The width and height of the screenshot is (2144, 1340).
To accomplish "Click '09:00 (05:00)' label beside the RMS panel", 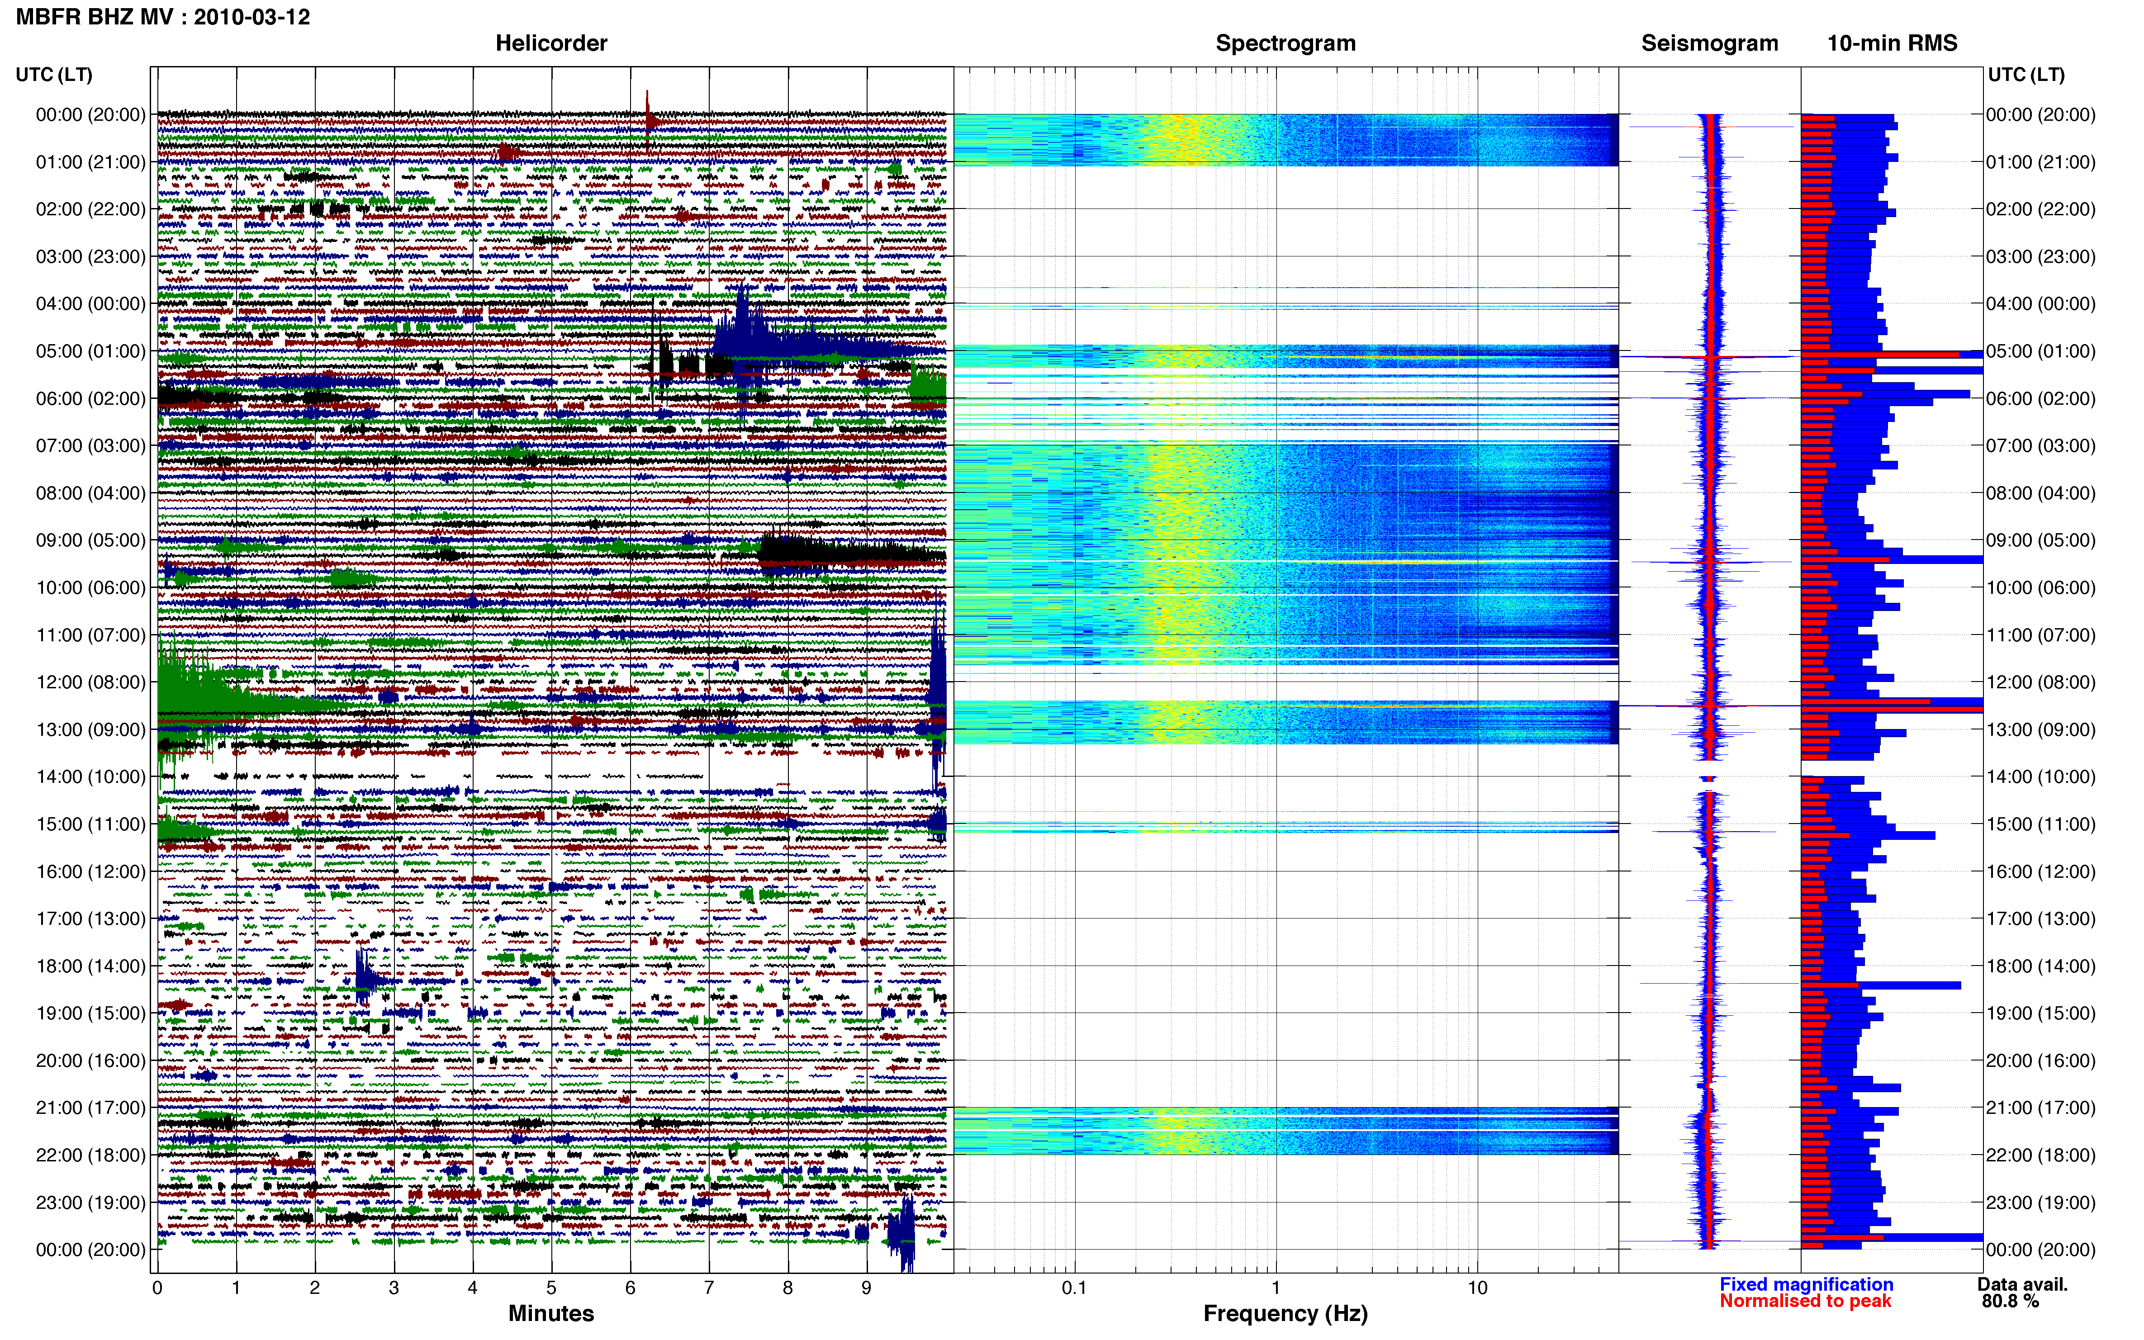I will pos(2040,540).
